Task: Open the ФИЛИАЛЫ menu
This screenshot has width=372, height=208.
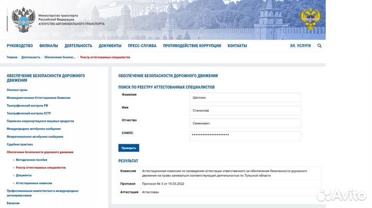Action: pos(49,46)
